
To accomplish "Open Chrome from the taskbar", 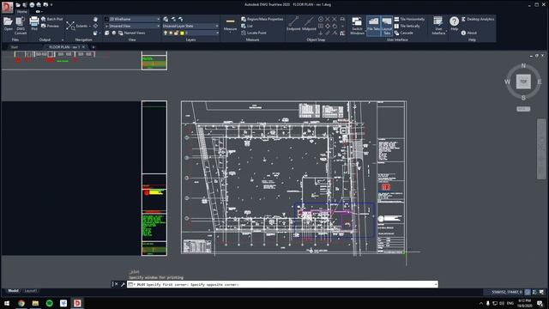I will coord(21,303).
